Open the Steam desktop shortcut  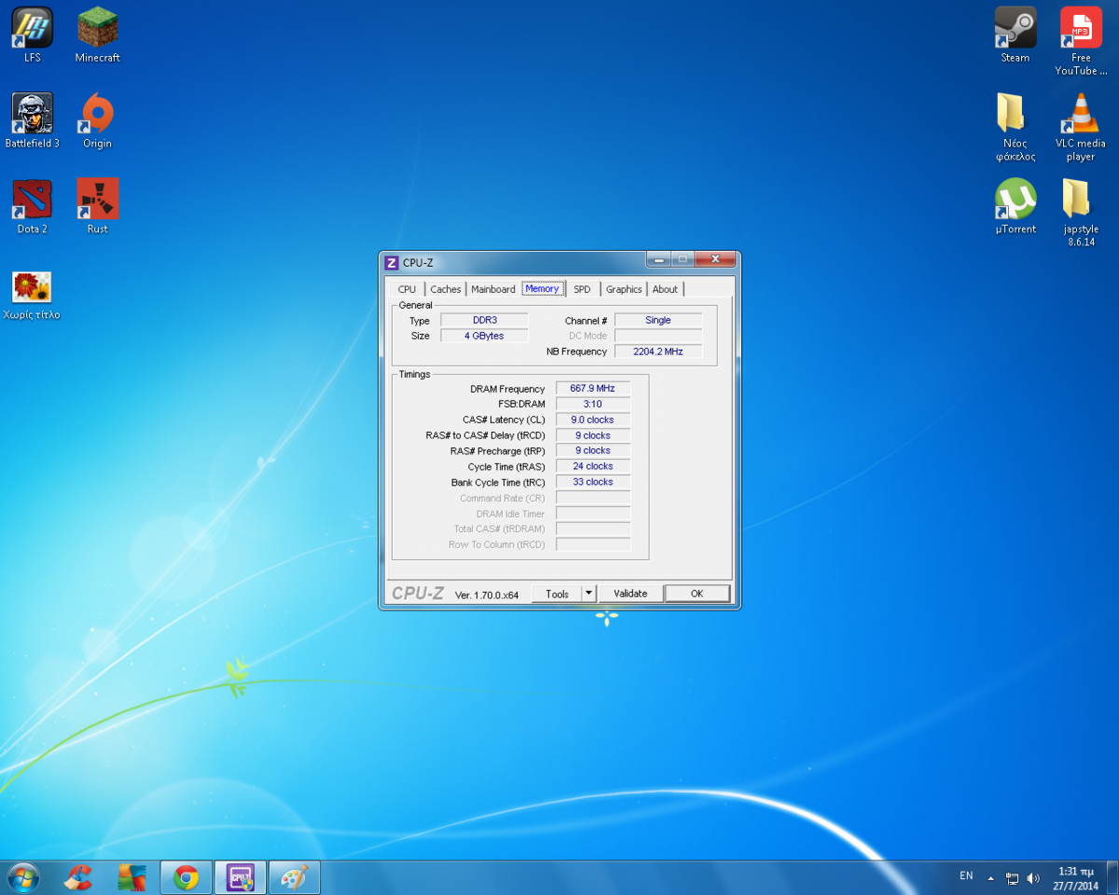click(x=1015, y=34)
